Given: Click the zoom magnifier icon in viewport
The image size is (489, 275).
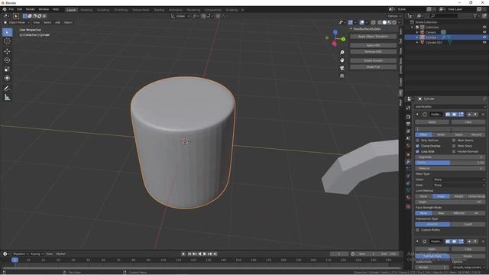Looking at the screenshot, I should click(x=342, y=53).
